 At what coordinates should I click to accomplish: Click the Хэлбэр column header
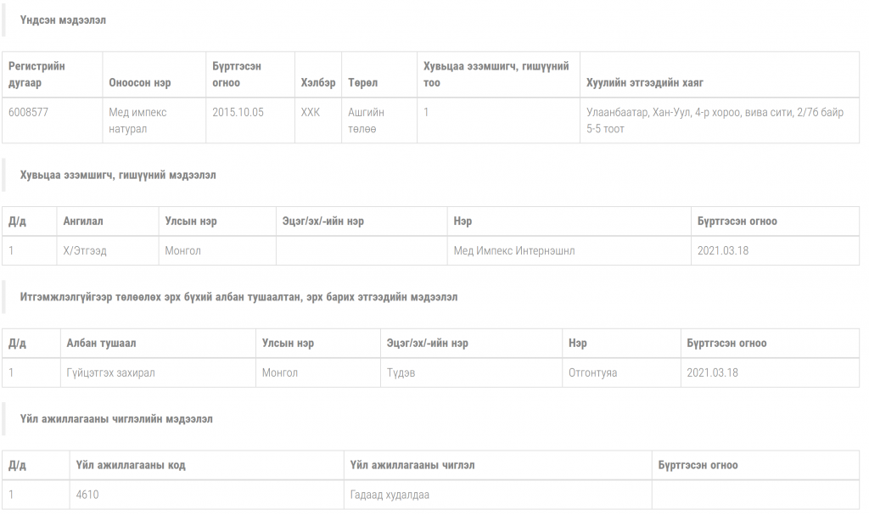[317, 83]
